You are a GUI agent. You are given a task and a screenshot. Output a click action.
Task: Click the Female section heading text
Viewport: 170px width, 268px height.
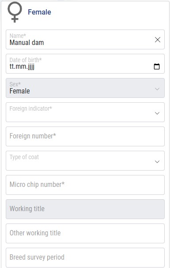39,12
